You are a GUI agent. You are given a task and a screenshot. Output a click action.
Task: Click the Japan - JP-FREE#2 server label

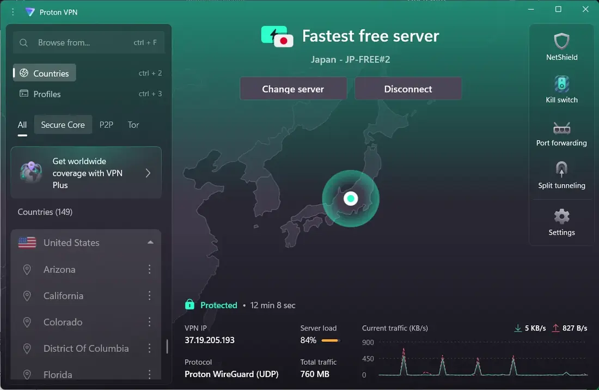point(350,59)
